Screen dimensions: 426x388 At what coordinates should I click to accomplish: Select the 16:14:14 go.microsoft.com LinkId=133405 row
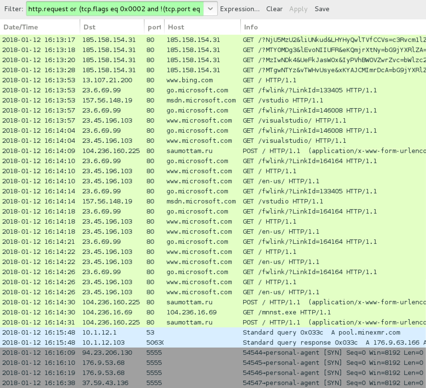click(213, 191)
